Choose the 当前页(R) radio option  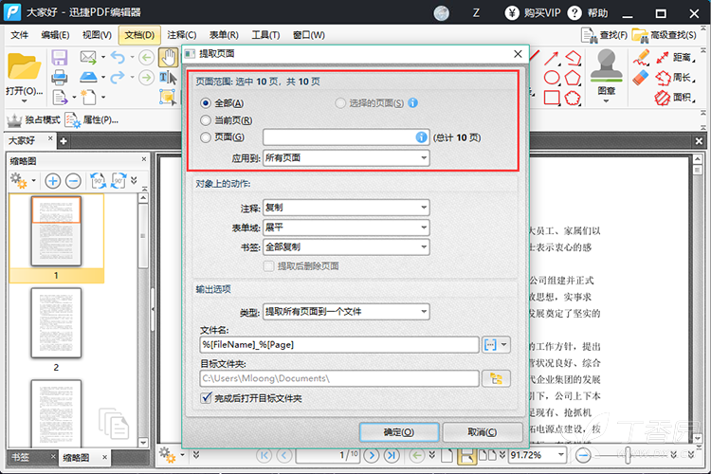[206, 120]
